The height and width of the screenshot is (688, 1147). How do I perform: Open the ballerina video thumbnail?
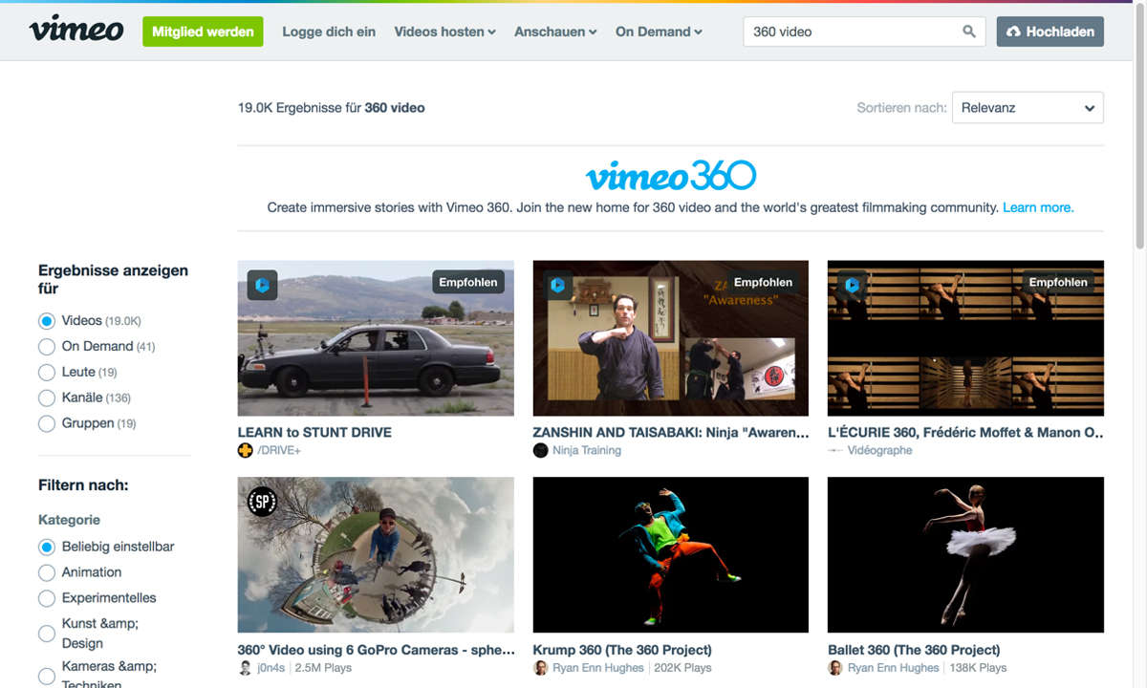tap(965, 555)
